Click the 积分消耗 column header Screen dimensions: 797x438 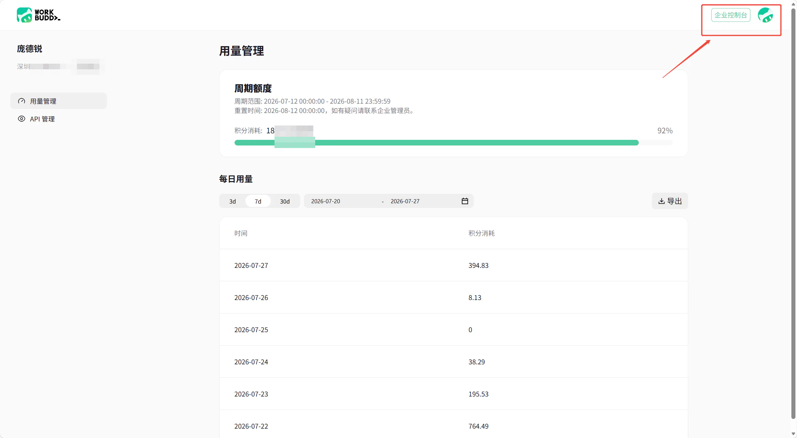tap(482, 233)
